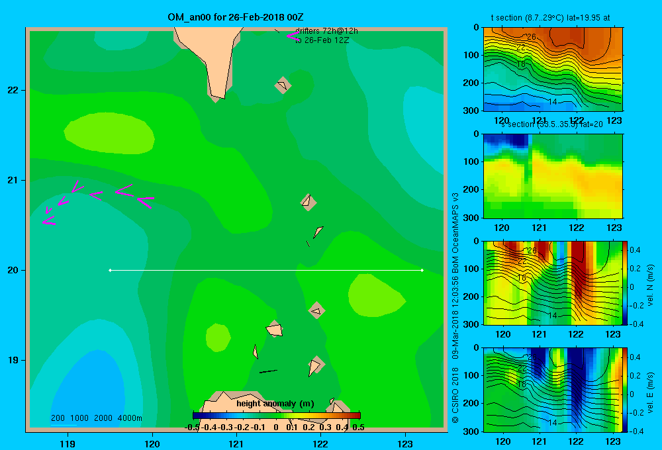The width and height of the screenshot is (662, 450).
Task: Click '-0.4' on the vel. E colorbar
Action: pyautogui.click(x=636, y=431)
